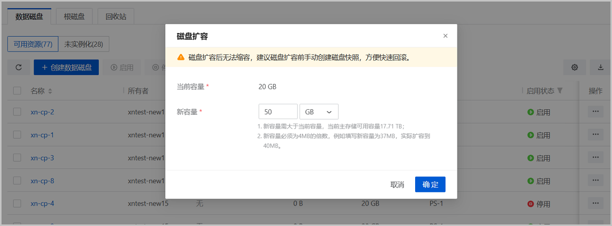Screen dimensions: 612x226
Task: Check the xn-cp-4 row checkbox
Action: click(x=17, y=204)
